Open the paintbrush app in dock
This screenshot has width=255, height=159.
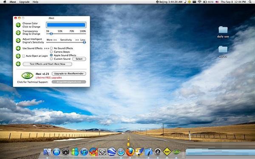(139, 152)
